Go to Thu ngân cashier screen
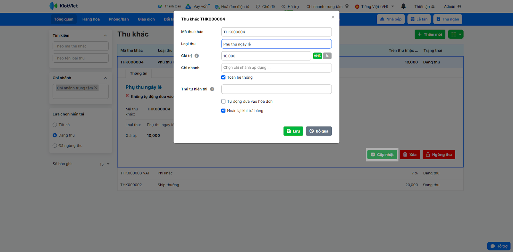Image resolution: width=513 pixels, height=252 pixels. point(448,19)
